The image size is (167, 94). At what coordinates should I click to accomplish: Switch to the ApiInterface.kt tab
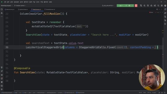(x=23, y=9)
